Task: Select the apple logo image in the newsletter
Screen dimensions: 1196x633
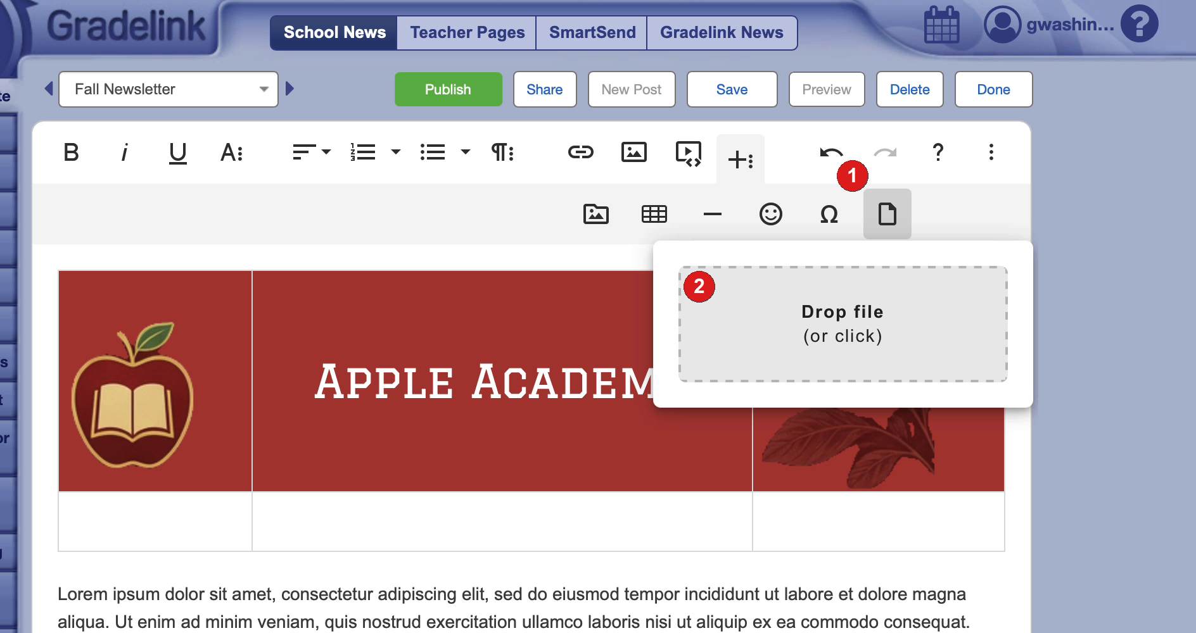Action: point(133,396)
